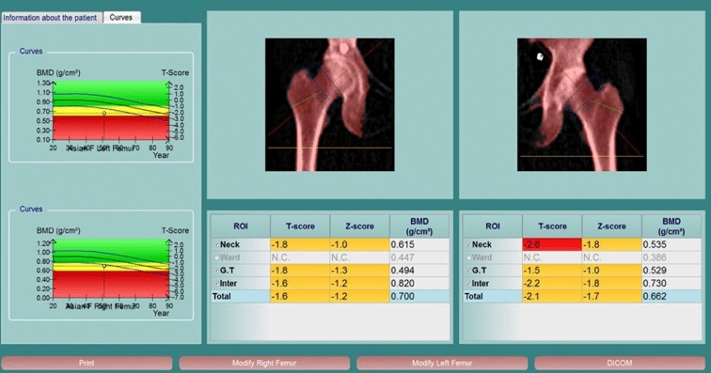Toggle Neck checkbox in left table
Viewport: 711px width, 373px height.
pyautogui.click(x=216, y=244)
